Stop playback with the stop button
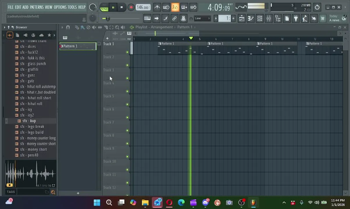The width and height of the screenshot is (350, 209). point(122,8)
